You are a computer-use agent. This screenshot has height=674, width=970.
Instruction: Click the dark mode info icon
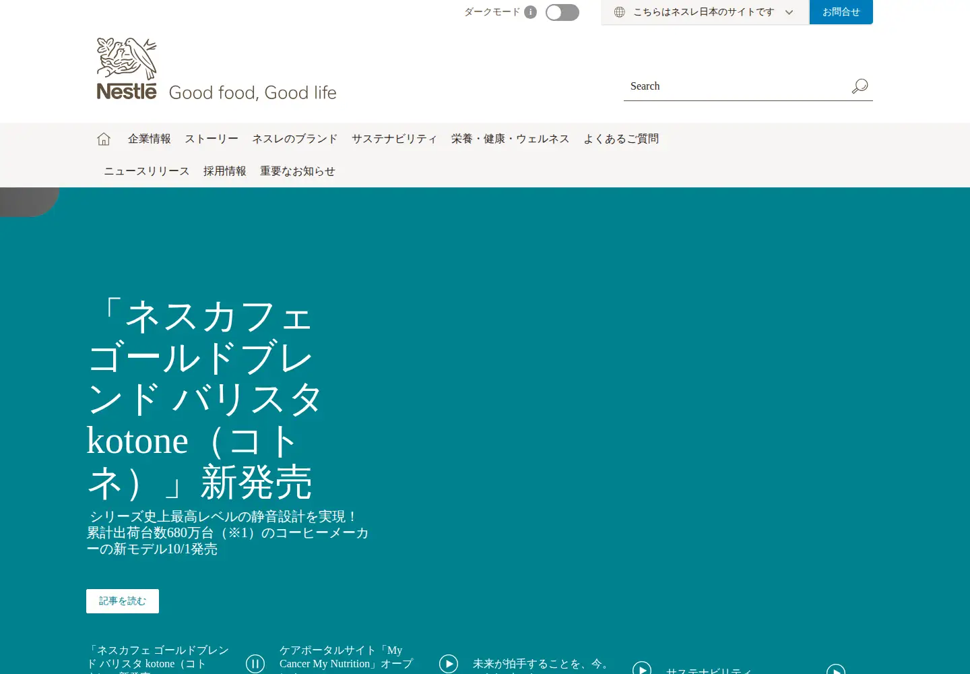coord(530,12)
